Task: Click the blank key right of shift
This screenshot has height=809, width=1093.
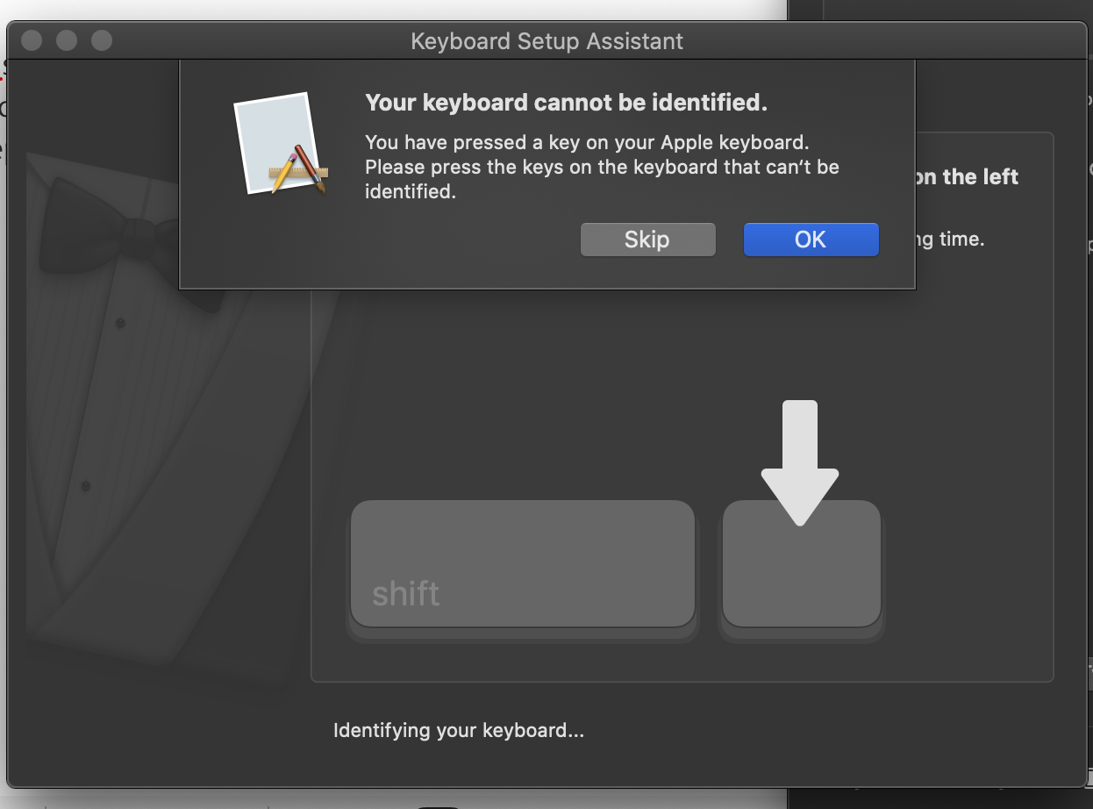Action: (x=801, y=564)
